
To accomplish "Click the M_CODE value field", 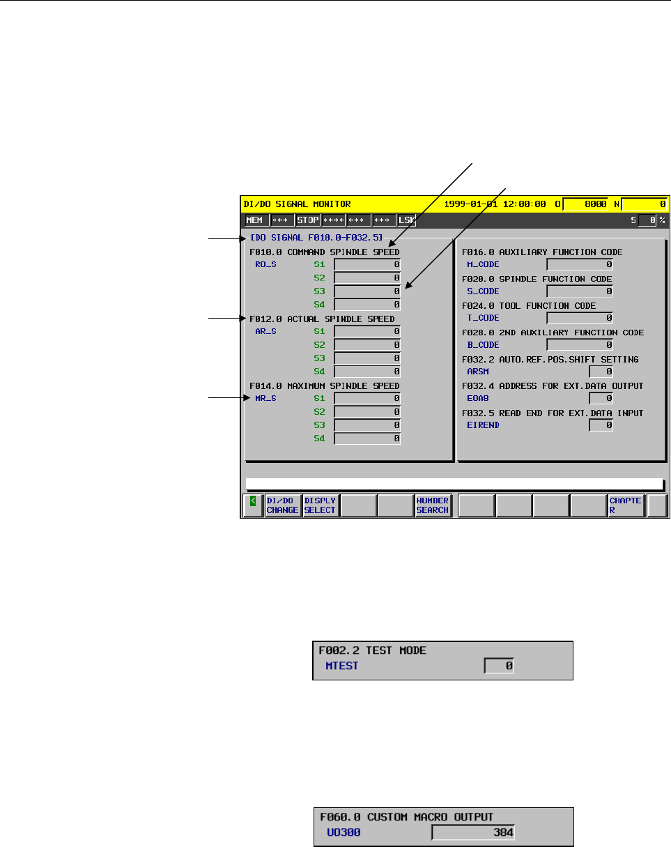I will point(580,264).
